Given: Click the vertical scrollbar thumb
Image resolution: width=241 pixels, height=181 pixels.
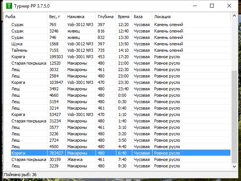Looking at the screenshot, I should (x=234, y=117).
